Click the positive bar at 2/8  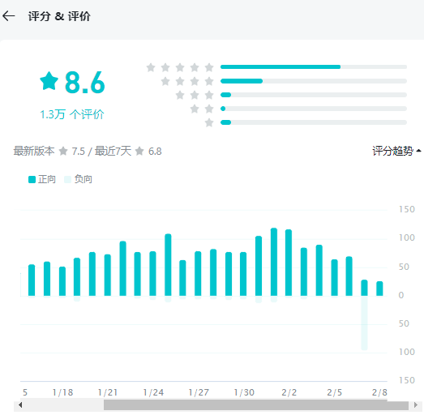[x=379, y=289]
